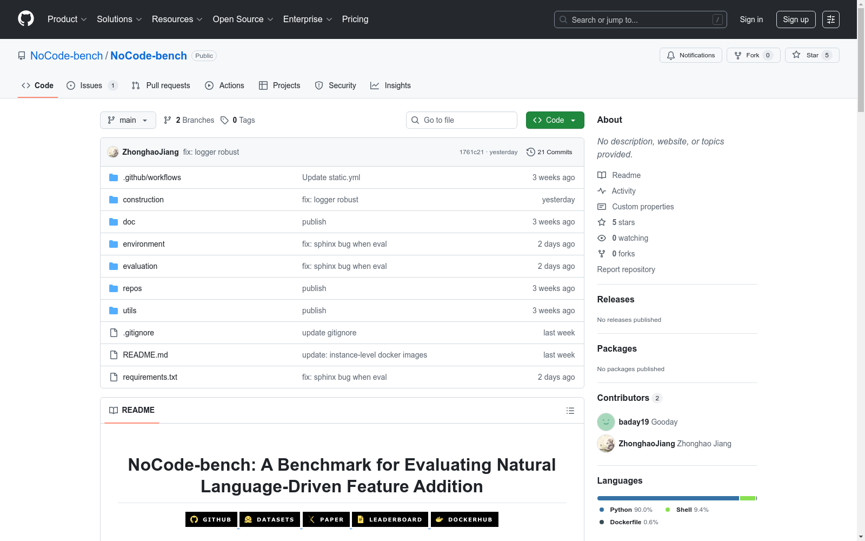Viewport: 865px width, 541px height.
Task: Open the green Code dropdown button
Action: [555, 120]
